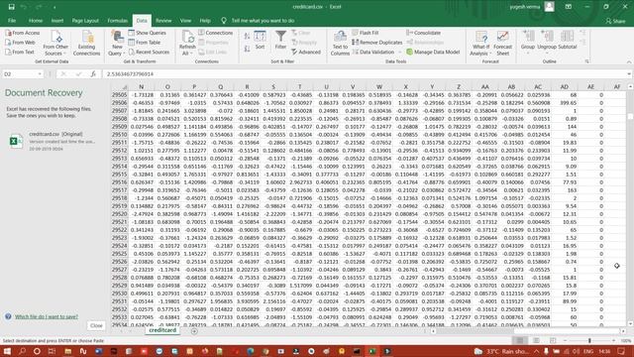Open the Windows Start menu
The height and width of the screenshot is (357, 634).
coord(7,351)
